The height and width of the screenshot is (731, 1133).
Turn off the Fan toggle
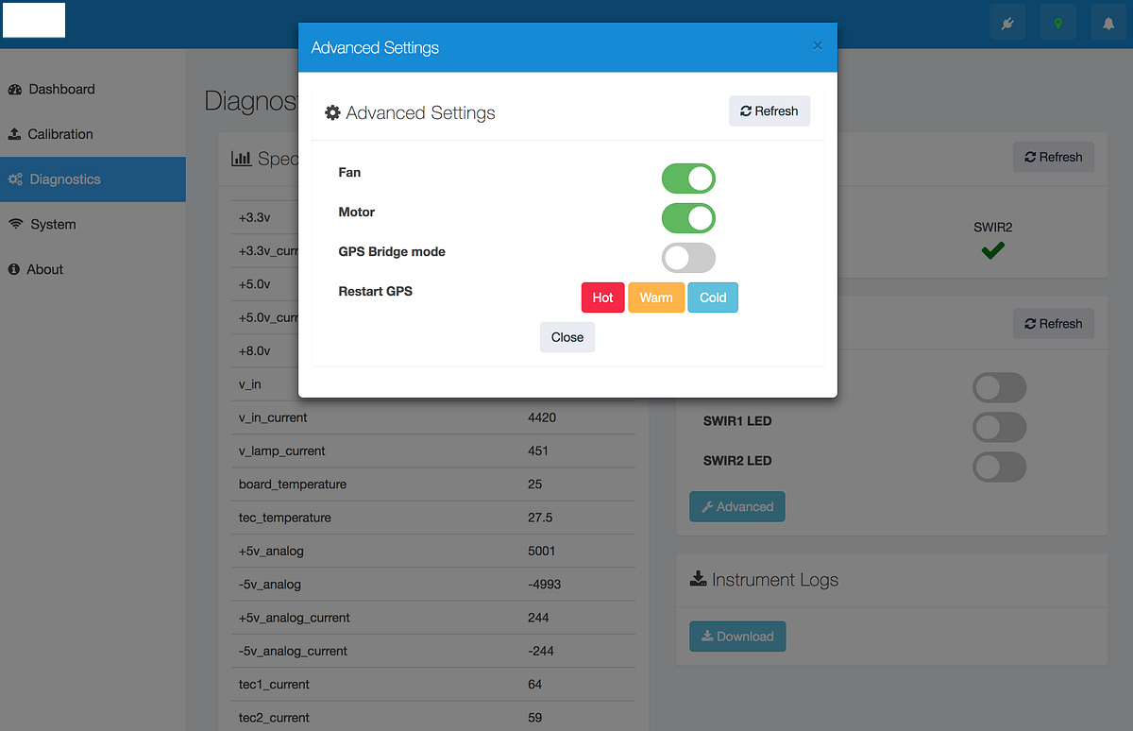[688, 178]
